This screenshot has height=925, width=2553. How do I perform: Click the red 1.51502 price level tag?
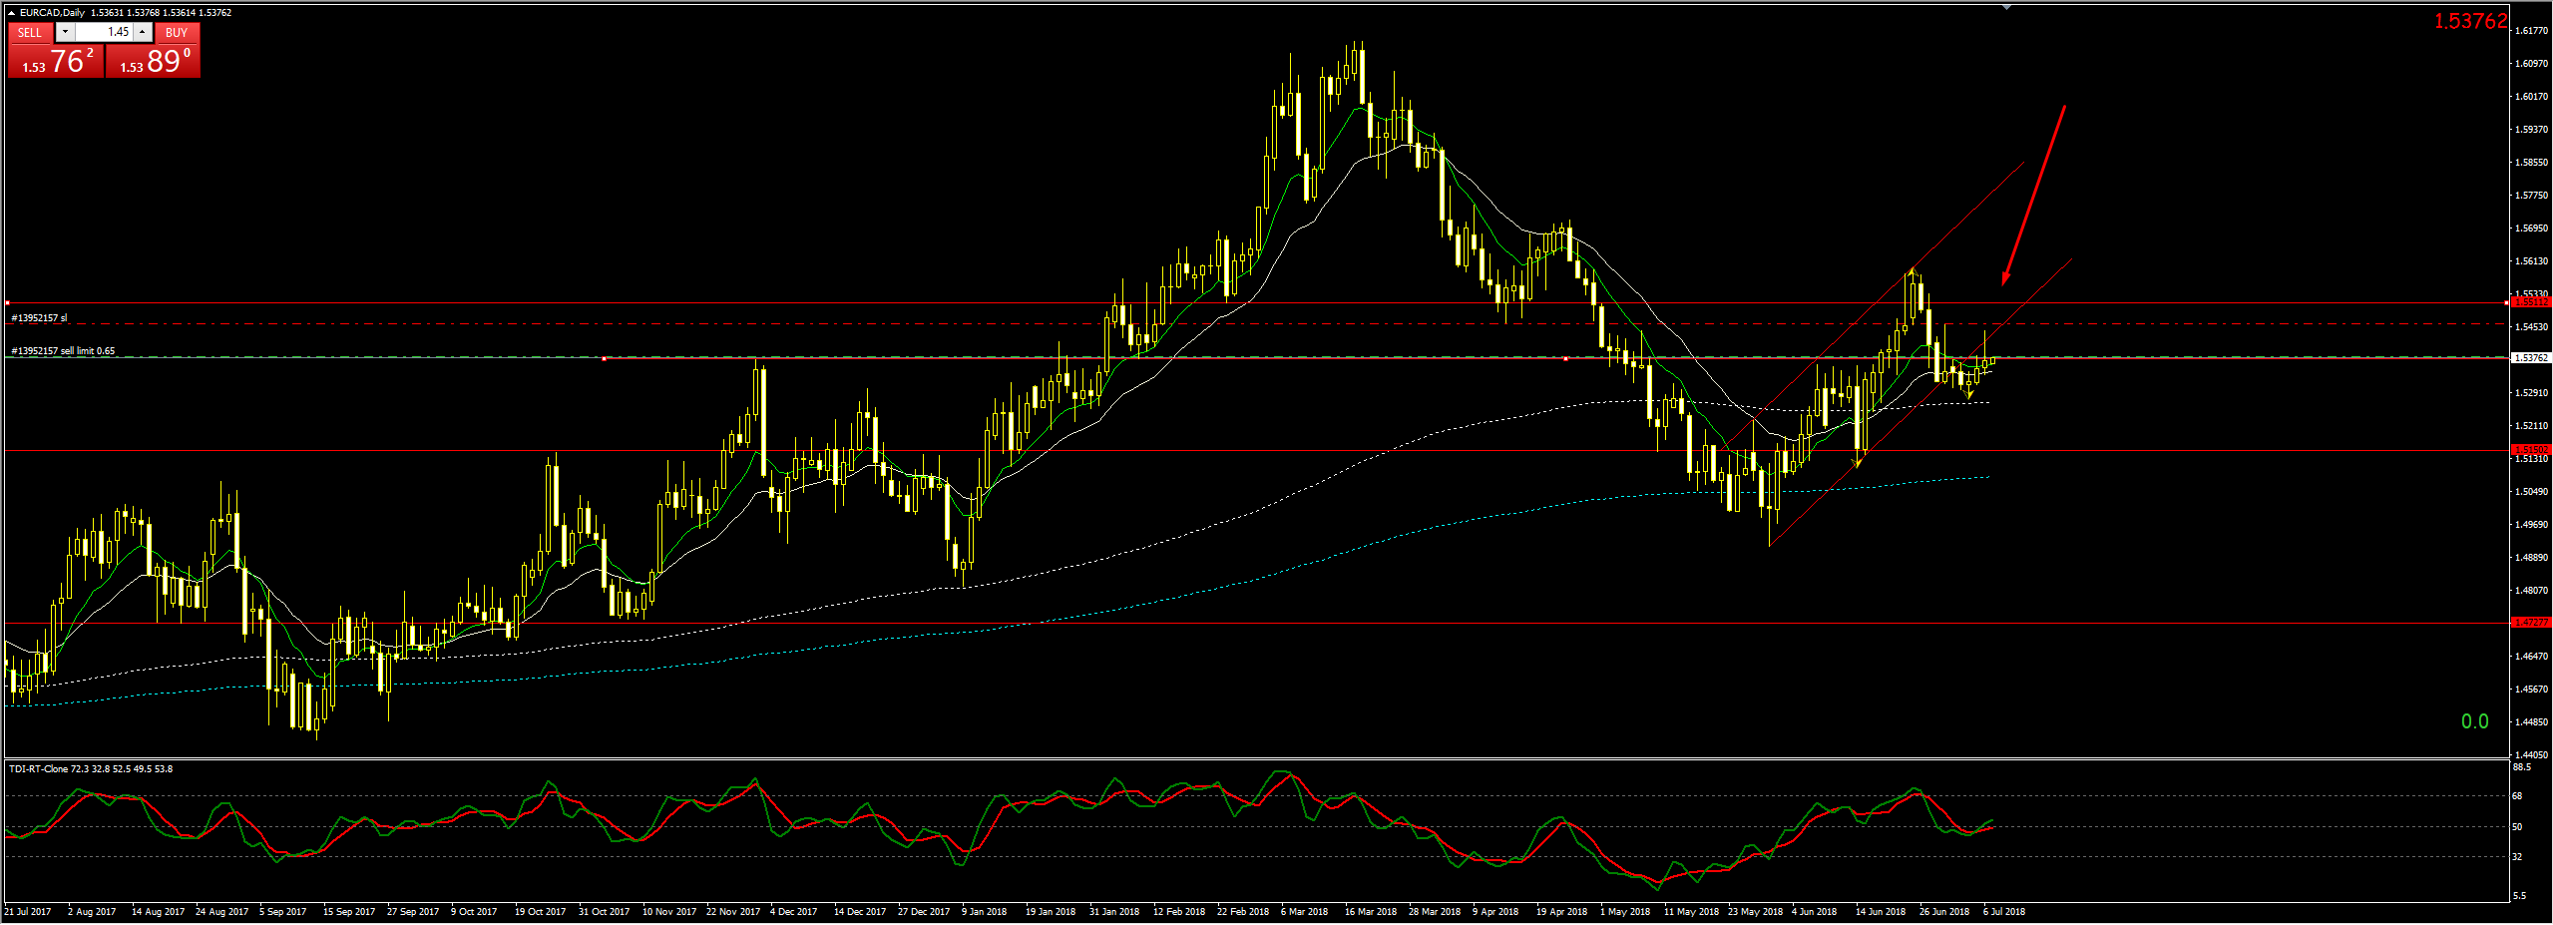click(2530, 450)
